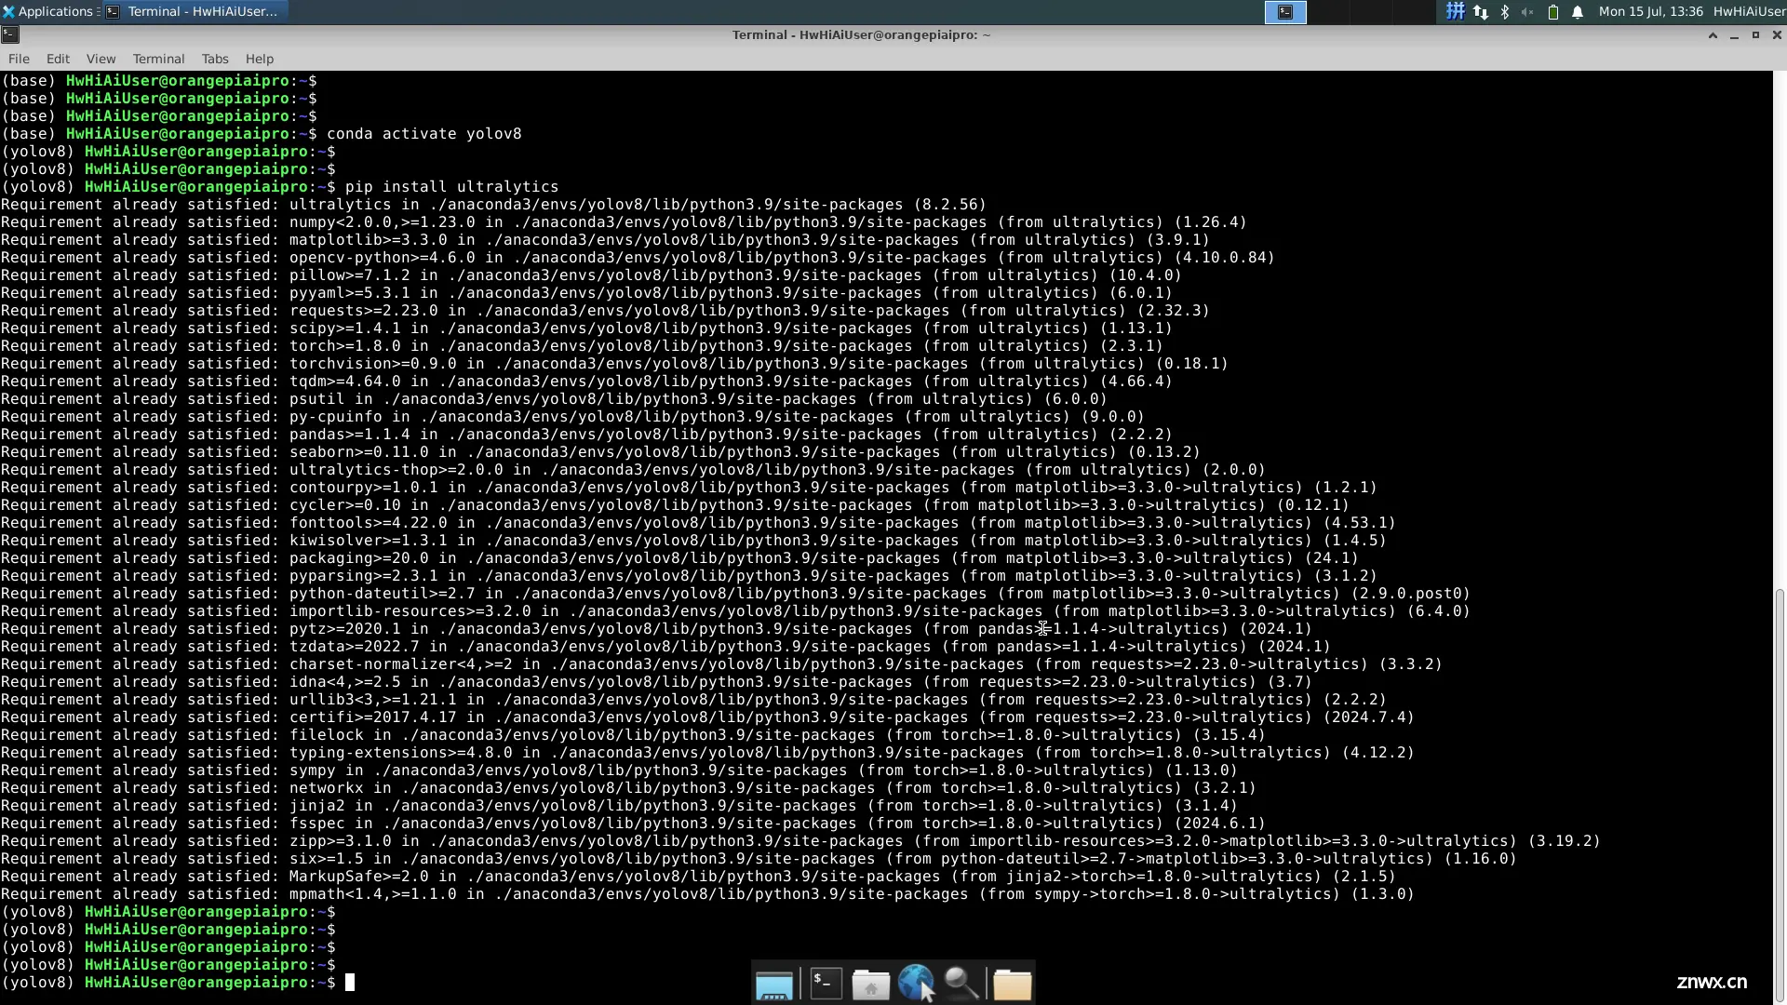
Task: Click the 'mpmath<1.4,>=1.1.0' requirement text
Action: 372,894
